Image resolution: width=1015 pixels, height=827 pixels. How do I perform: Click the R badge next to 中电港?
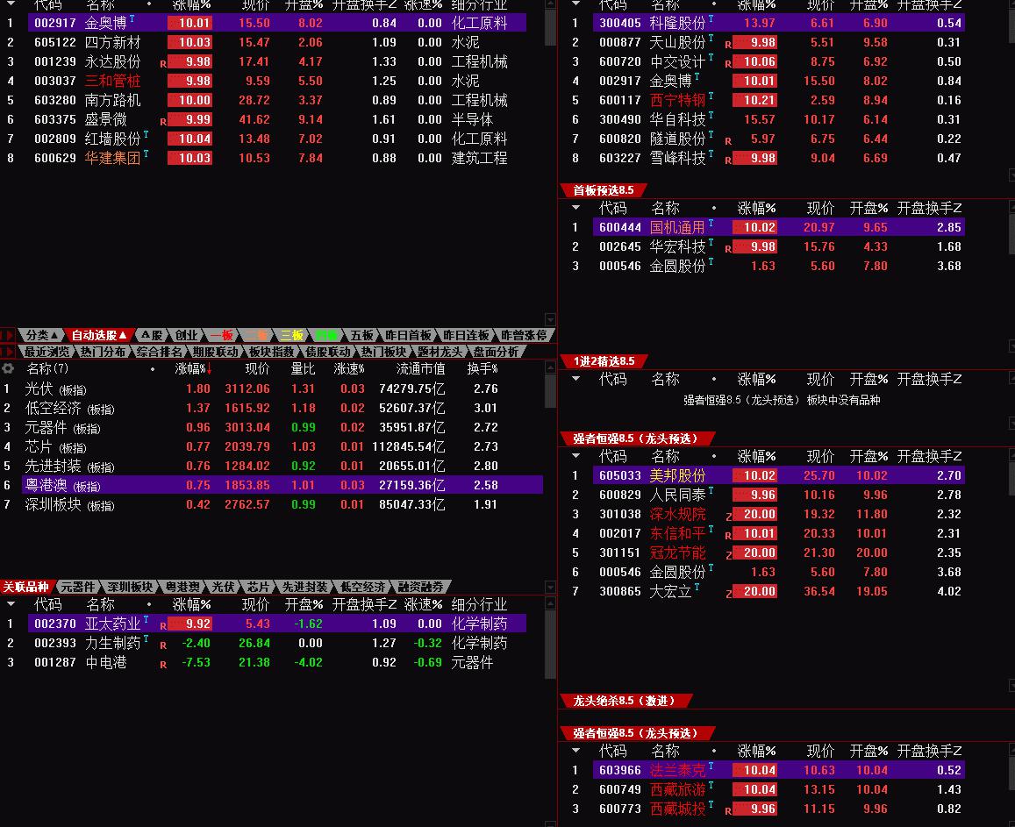coord(163,665)
